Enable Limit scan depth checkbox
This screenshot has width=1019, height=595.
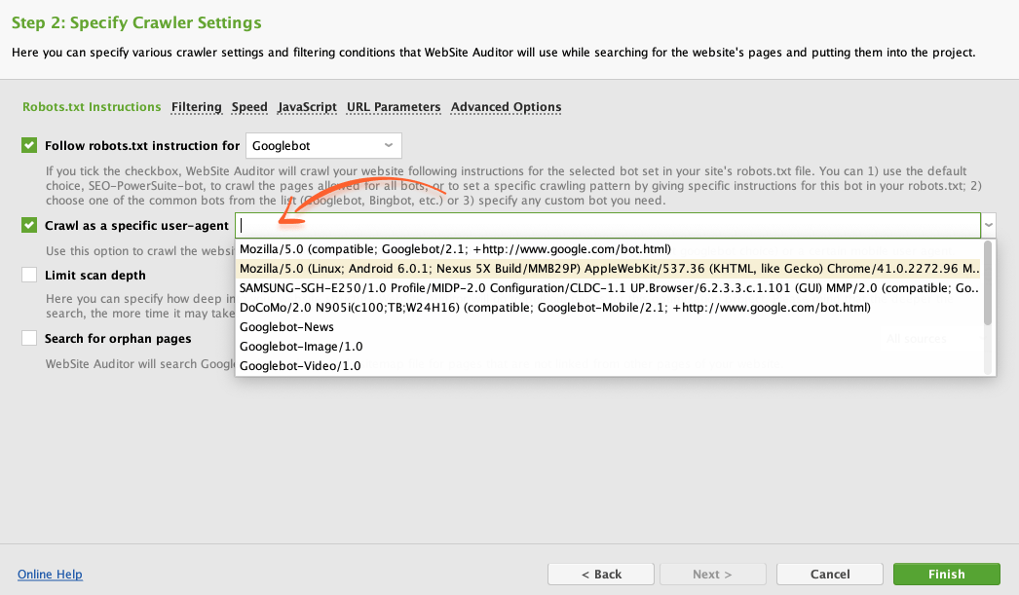click(29, 276)
